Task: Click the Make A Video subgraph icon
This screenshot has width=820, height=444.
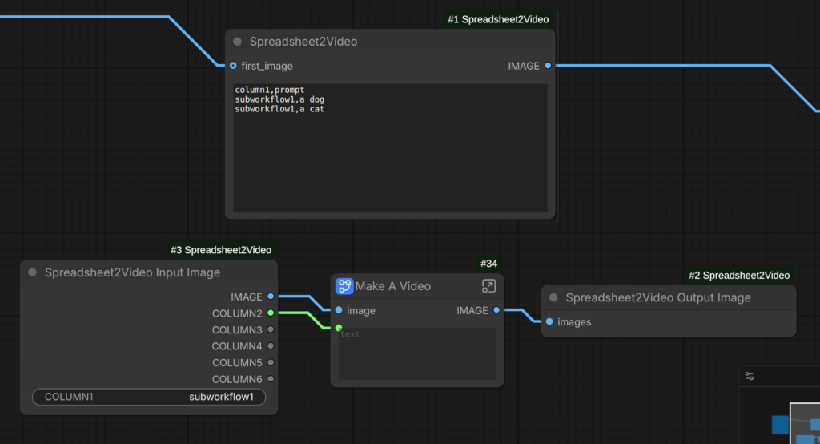Action: click(344, 286)
